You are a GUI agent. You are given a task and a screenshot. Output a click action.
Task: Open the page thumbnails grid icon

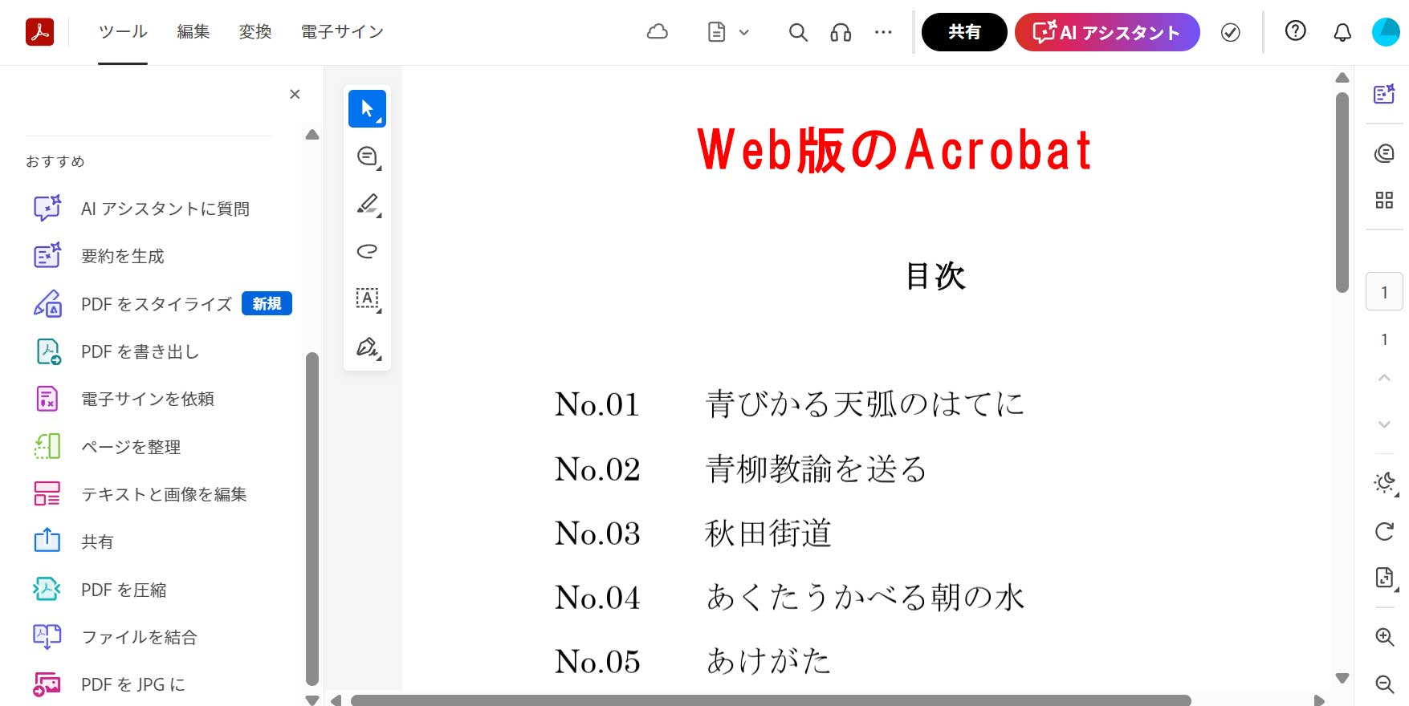(x=1384, y=200)
